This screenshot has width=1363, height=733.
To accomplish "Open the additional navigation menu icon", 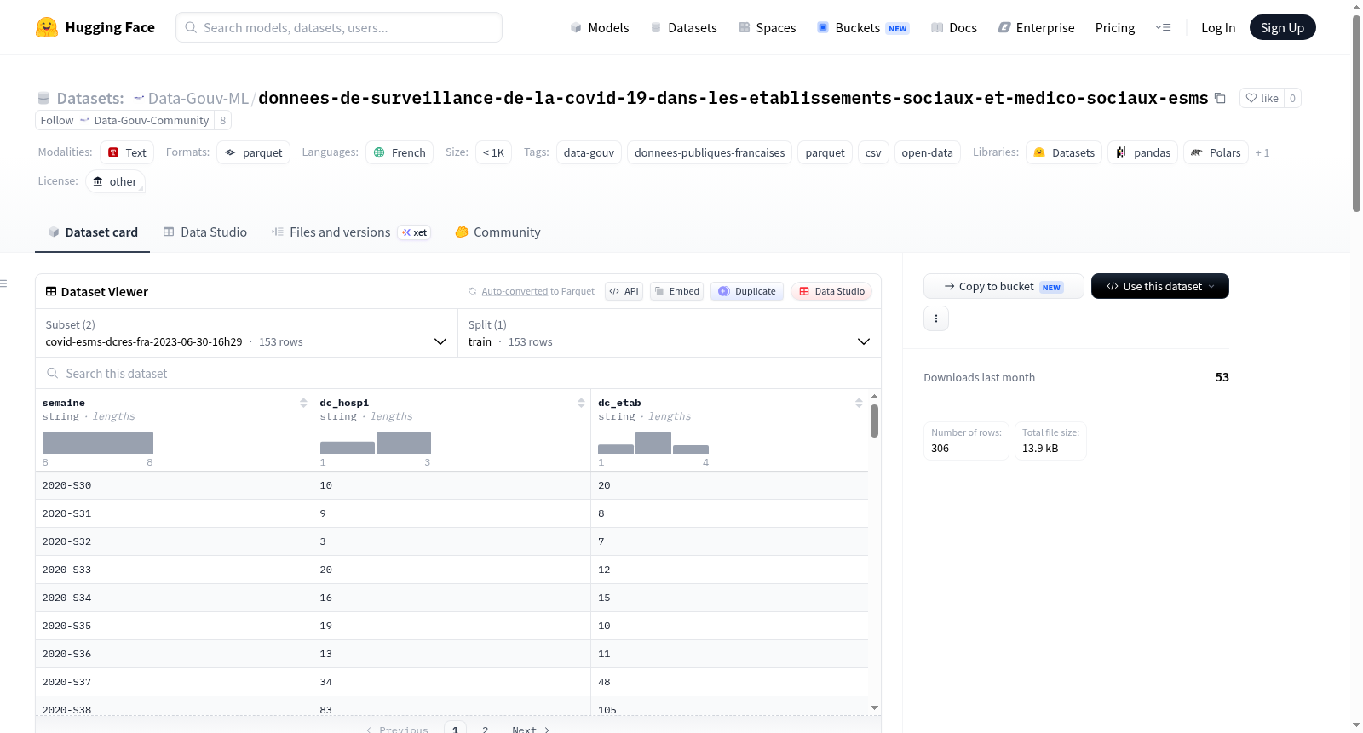I will 1163,27.
